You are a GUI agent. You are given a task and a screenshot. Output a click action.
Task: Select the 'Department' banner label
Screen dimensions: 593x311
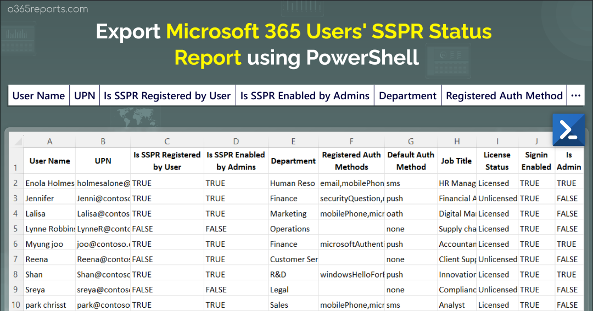click(x=407, y=95)
